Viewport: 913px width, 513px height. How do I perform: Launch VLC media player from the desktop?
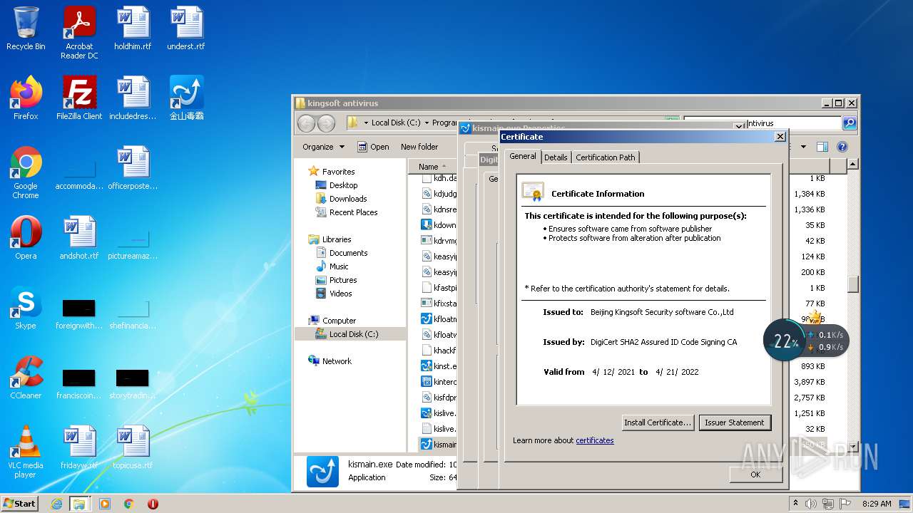click(26, 452)
